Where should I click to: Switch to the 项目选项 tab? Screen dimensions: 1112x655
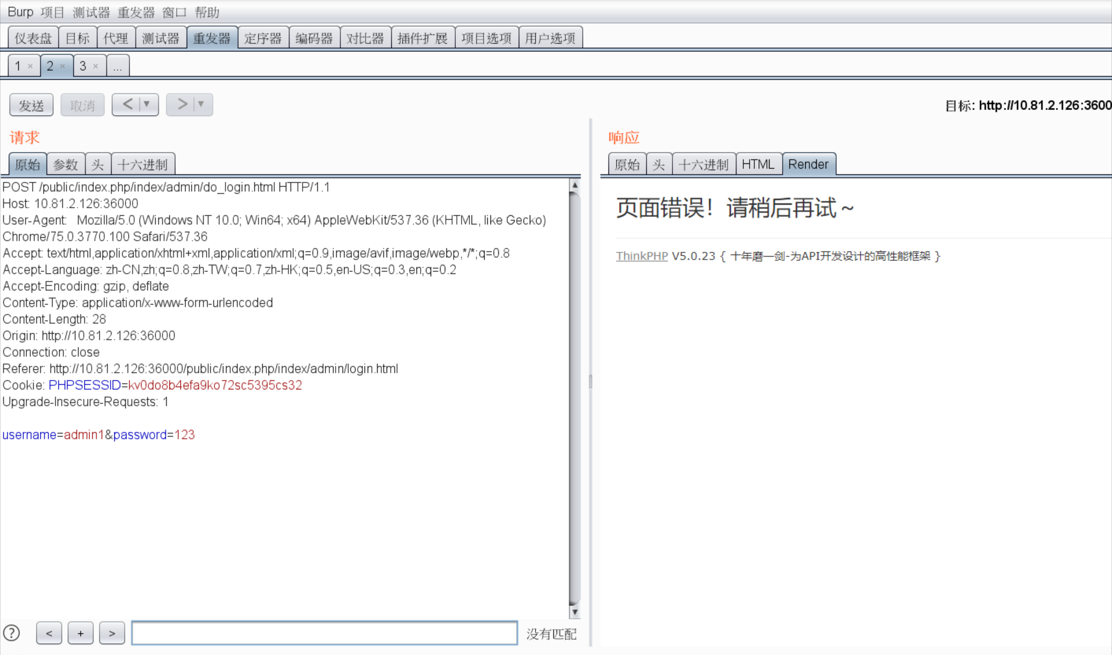click(x=487, y=38)
